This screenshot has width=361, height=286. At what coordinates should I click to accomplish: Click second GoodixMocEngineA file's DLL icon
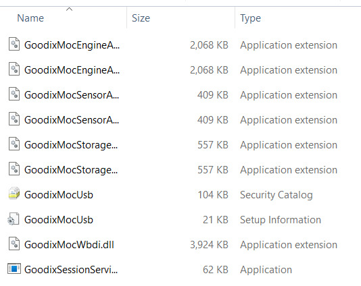[x=14, y=69]
